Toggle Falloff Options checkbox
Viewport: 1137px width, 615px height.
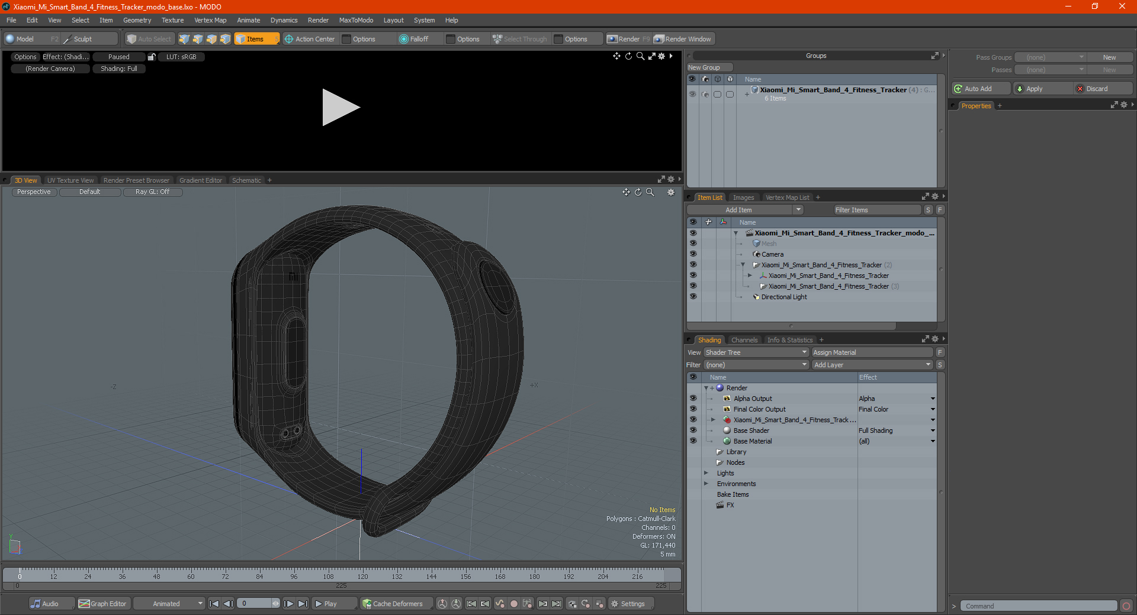click(x=451, y=39)
